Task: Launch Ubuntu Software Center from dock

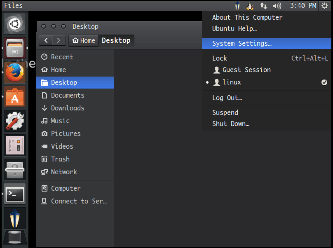Action: 15,97
